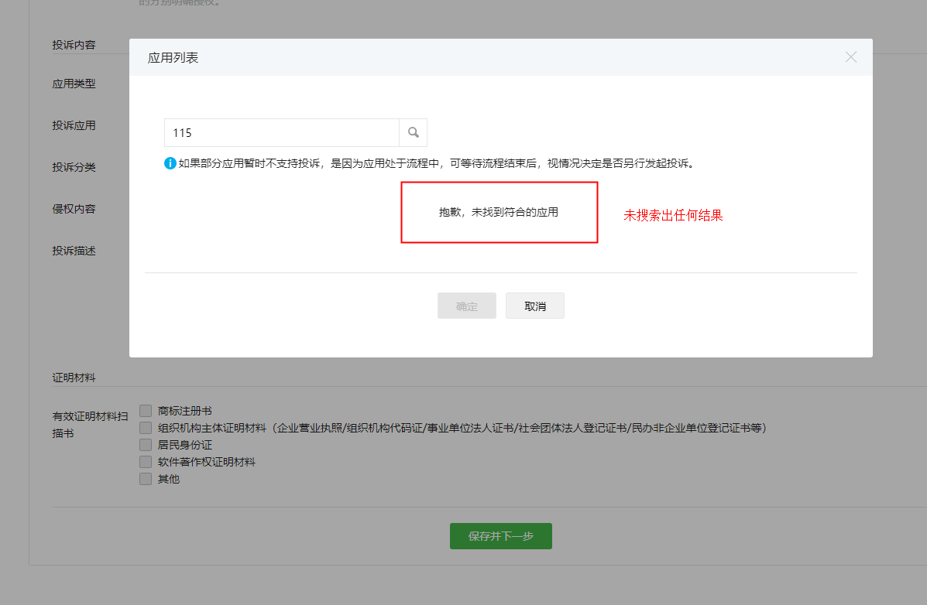Click the 抱歉，未找到符合的应用 message

point(499,212)
